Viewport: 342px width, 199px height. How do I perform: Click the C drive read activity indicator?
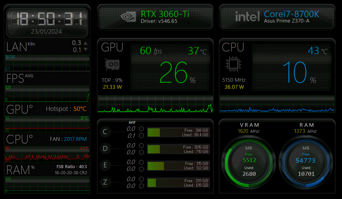pyautogui.click(x=141, y=129)
